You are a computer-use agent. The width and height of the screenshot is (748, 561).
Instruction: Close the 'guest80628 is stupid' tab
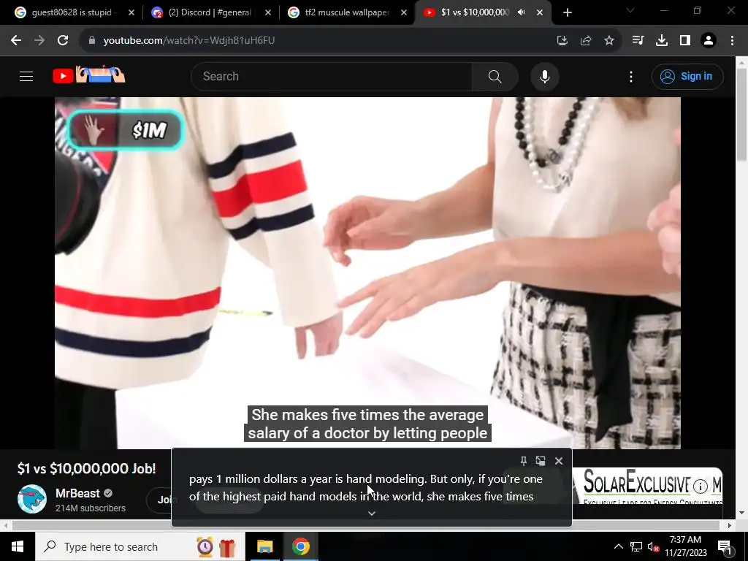tap(131, 12)
